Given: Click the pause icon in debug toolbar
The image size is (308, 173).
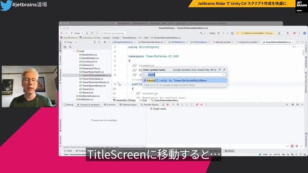Looking at the screenshot, I should coord(178,105).
